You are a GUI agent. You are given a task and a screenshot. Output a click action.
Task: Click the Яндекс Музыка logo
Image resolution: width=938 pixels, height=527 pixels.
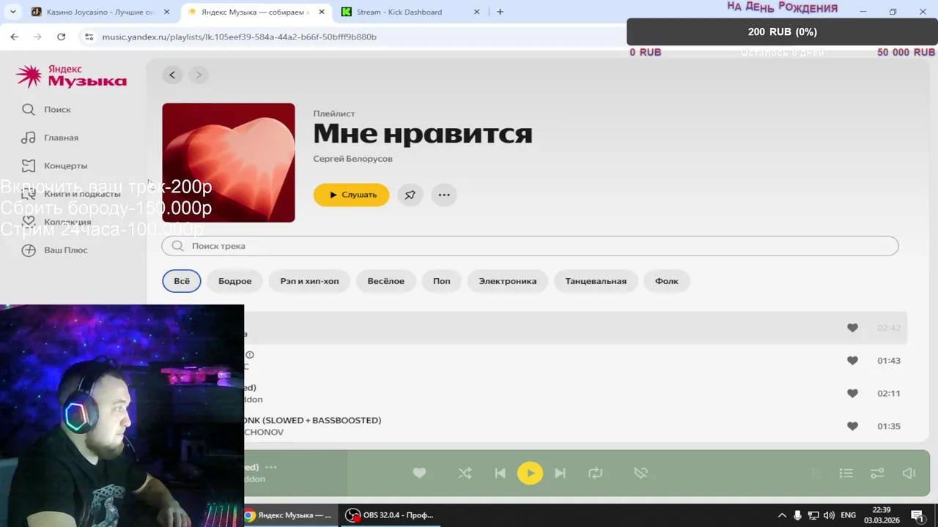pyautogui.click(x=71, y=75)
